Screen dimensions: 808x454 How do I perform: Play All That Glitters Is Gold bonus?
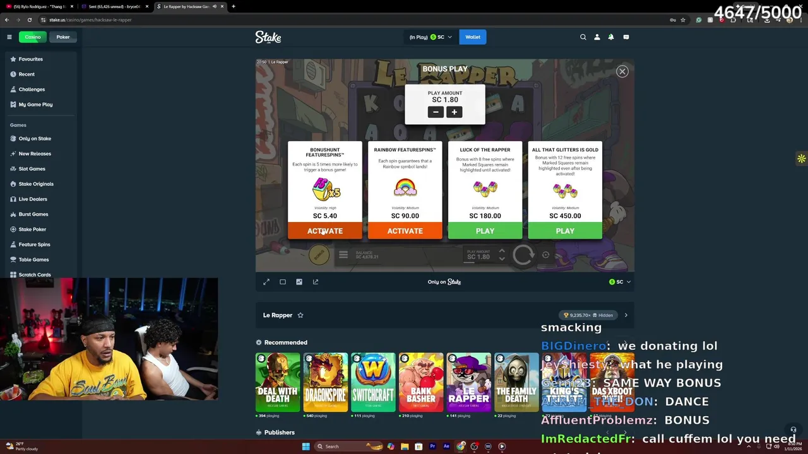tap(565, 231)
